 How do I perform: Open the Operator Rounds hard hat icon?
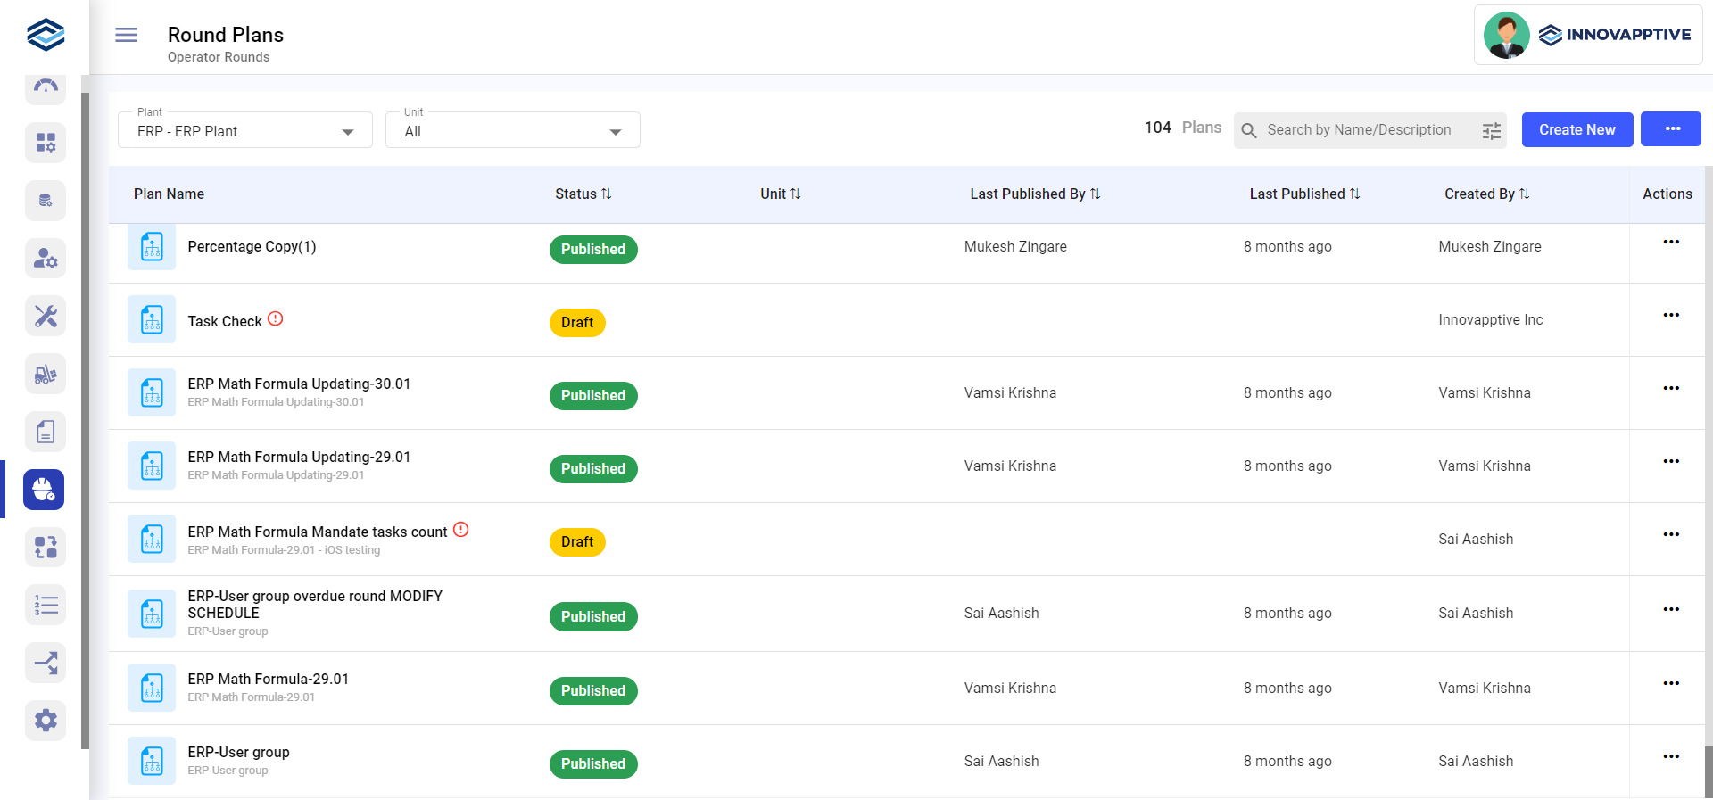[x=45, y=490]
